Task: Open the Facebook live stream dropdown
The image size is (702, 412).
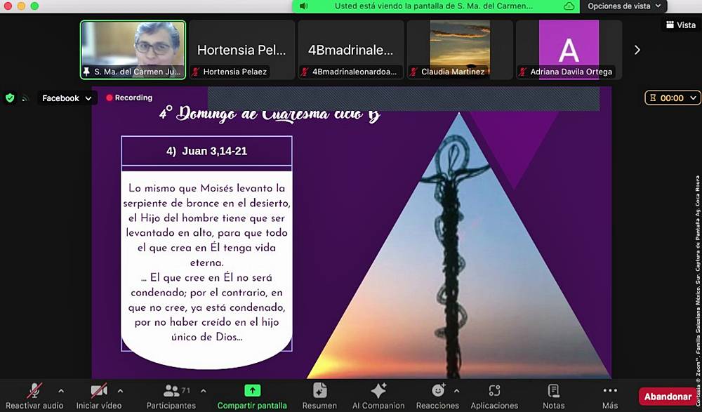Action: [x=66, y=98]
